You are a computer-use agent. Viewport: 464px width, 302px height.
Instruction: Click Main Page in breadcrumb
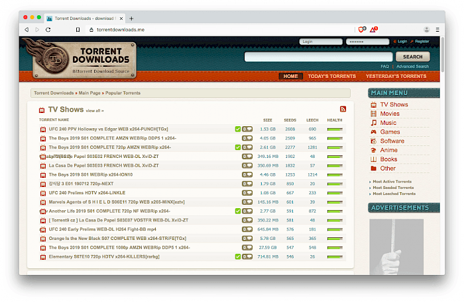89,93
